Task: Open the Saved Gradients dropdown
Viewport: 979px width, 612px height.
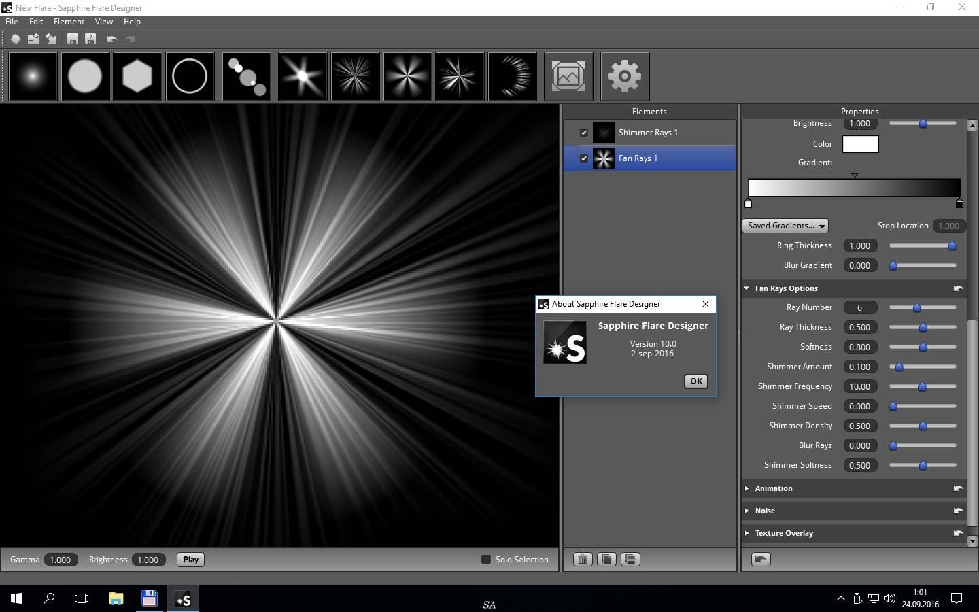Action: (785, 226)
